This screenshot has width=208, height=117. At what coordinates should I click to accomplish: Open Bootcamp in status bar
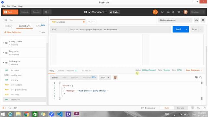(148, 108)
